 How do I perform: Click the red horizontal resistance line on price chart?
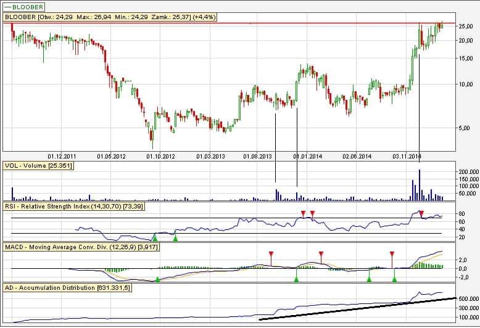(185, 23)
